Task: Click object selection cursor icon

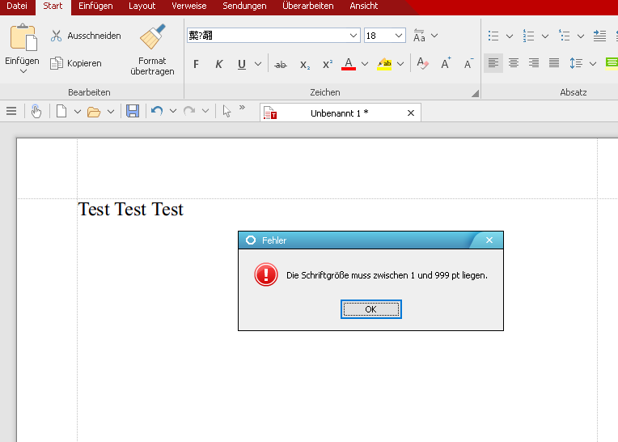Action: [226, 111]
